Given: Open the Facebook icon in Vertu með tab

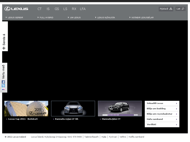Looking at the screenshot, I should pos(3,82).
